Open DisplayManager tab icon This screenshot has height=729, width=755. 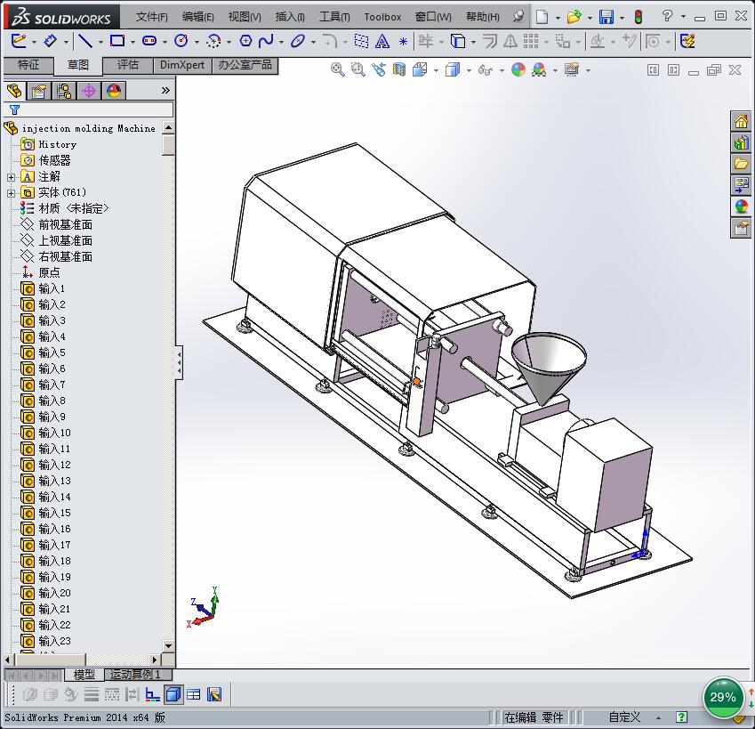coord(114,91)
